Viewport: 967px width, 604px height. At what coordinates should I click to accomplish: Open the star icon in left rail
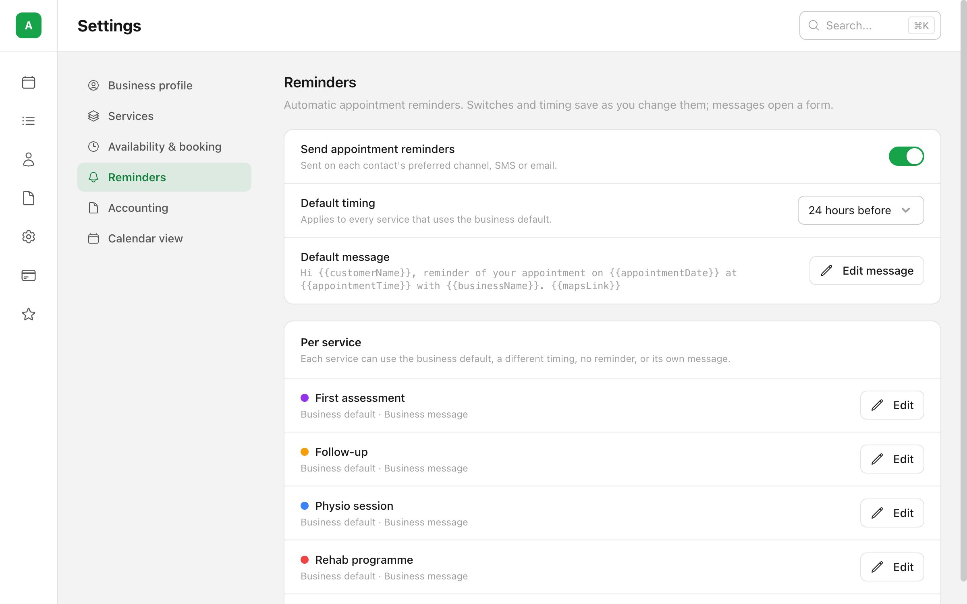tap(29, 314)
